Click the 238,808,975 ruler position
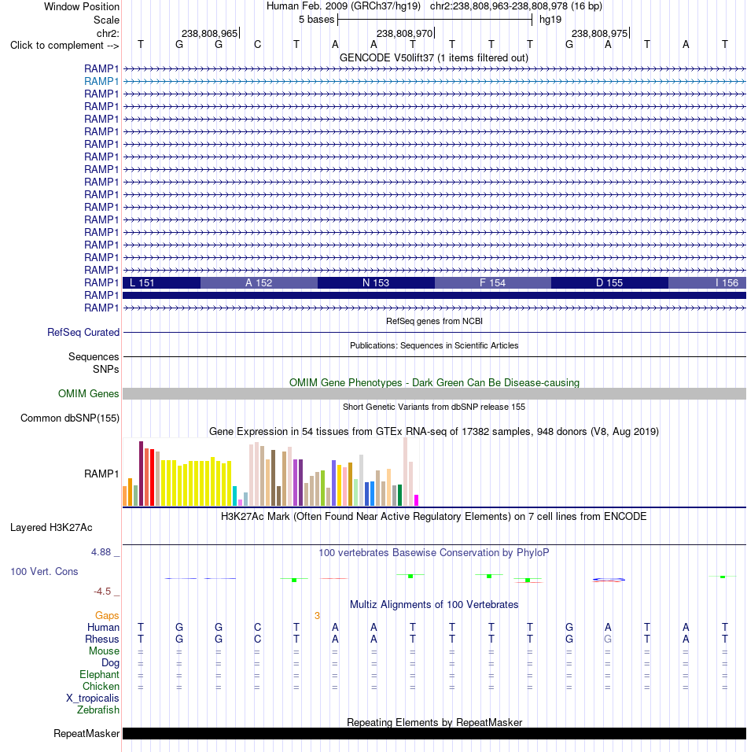This screenshot has width=747, height=752. pos(599,34)
